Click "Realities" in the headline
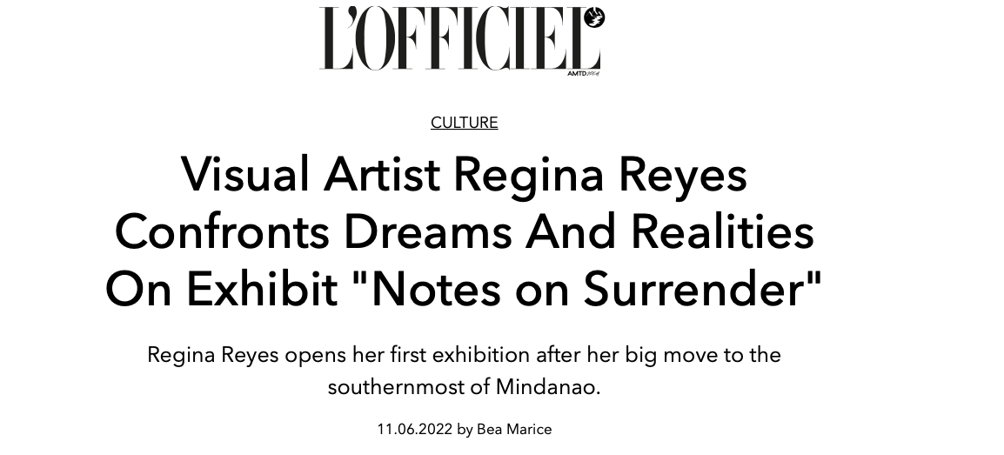Image resolution: width=1004 pixels, height=455 pixels. 721,231
